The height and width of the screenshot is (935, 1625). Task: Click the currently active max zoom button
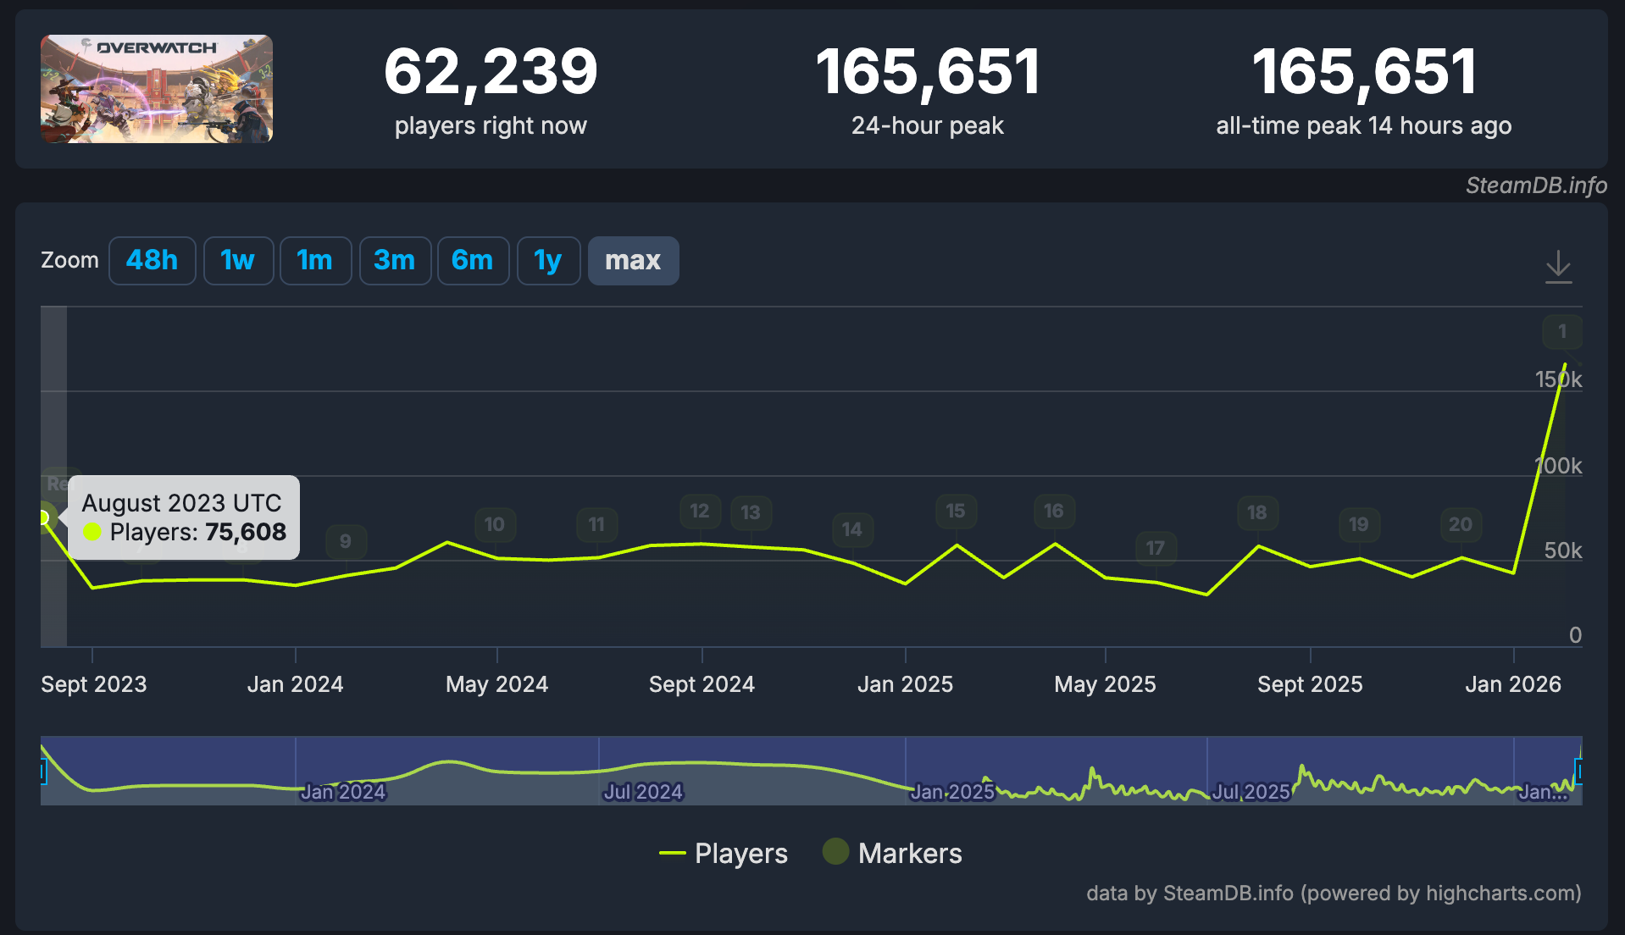pyautogui.click(x=633, y=261)
